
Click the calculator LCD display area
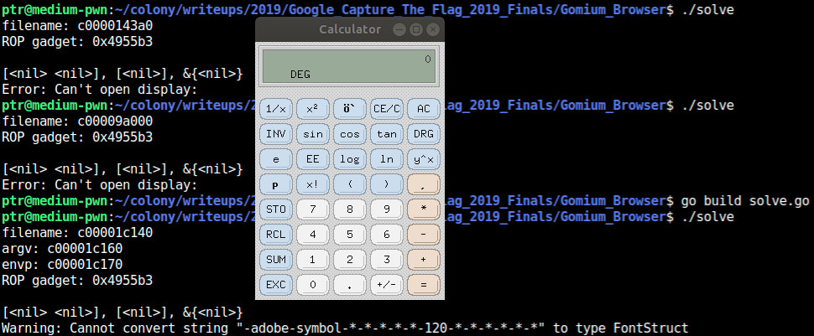pyautogui.click(x=349, y=66)
